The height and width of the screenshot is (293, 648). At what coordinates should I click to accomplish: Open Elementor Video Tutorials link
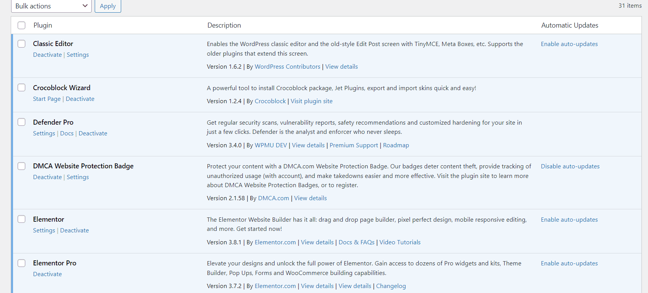(400, 242)
